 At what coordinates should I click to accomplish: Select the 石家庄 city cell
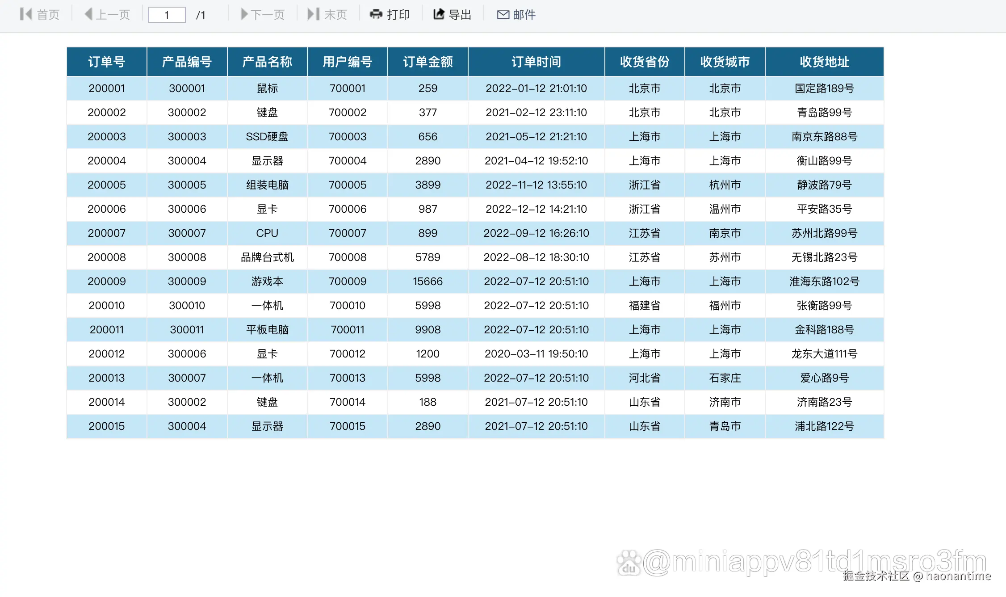coord(725,378)
